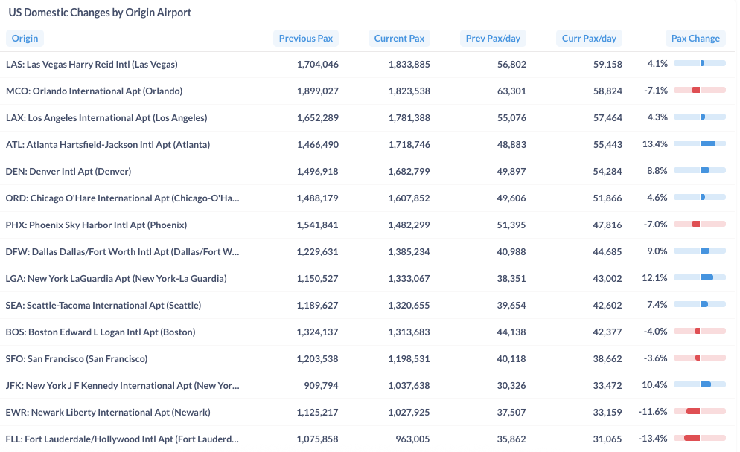The width and height of the screenshot is (740, 452).
Task: Sort by Current Pax column header
Action: [399, 38]
